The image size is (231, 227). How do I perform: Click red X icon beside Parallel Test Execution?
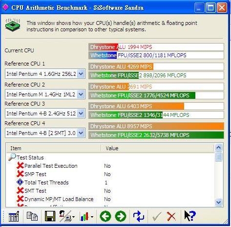[20, 165]
